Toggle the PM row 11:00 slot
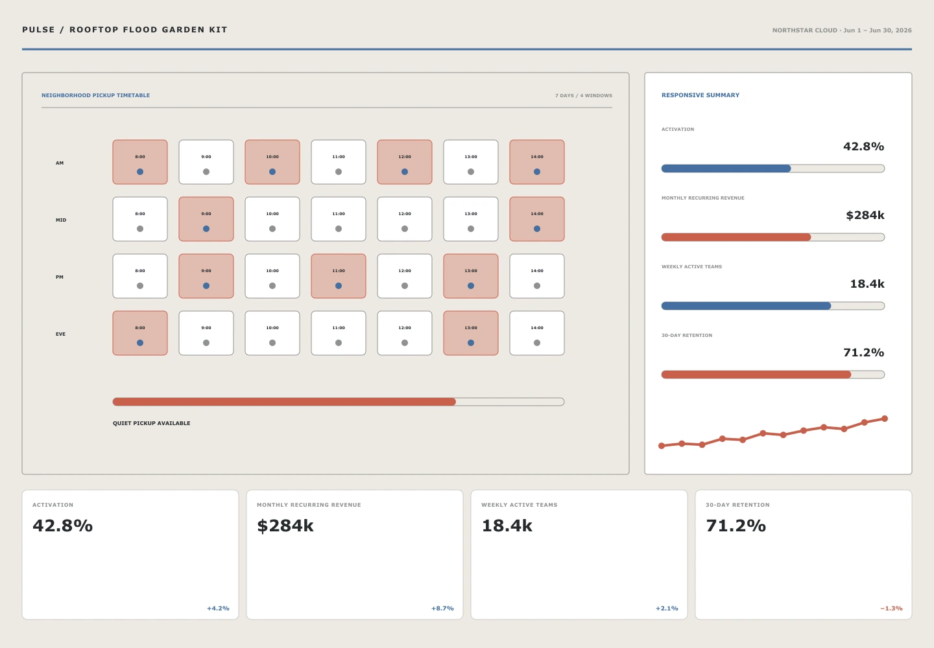 tap(339, 276)
